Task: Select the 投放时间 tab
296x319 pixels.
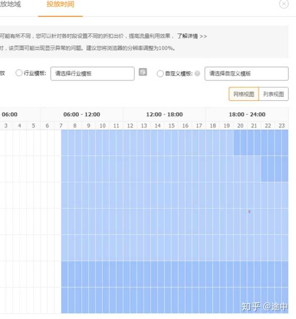Action: click(x=60, y=5)
